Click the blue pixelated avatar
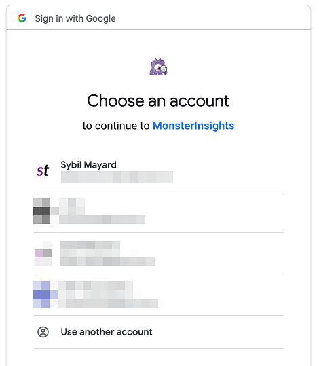319x366 pixels. pos(41,295)
